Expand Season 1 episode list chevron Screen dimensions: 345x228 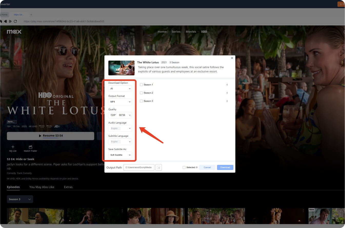coord(227,85)
